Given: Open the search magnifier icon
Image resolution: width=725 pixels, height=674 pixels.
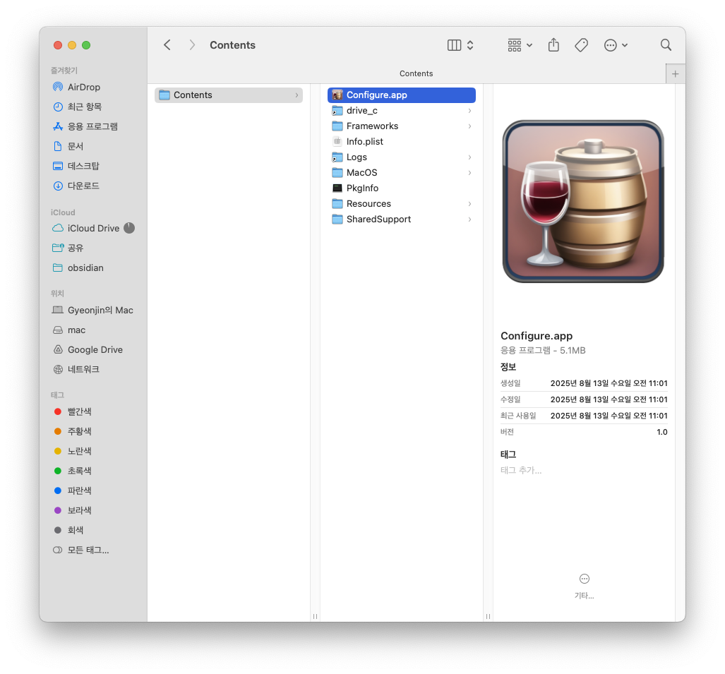Looking at the screenshot, I should 666,45.
